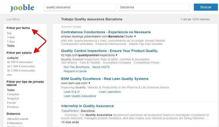Expand jobandtalent ad URL dropdown arrow

pos(135,36)
